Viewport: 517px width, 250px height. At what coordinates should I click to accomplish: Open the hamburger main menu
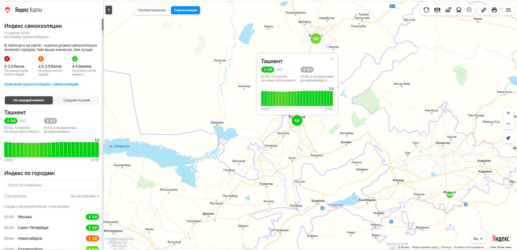click(508, 10)
